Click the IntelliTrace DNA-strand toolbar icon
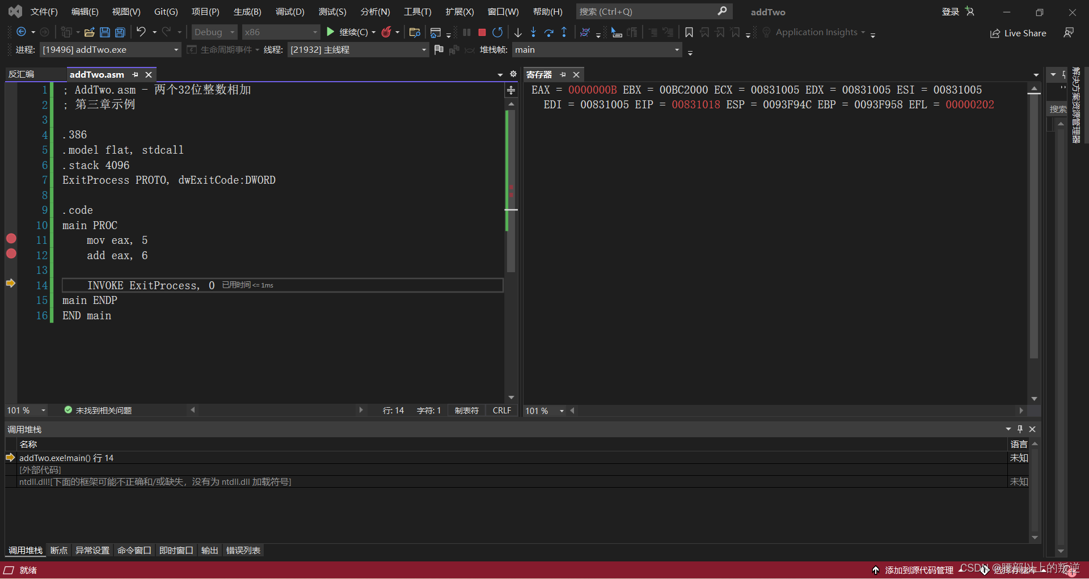 point(585,32)
